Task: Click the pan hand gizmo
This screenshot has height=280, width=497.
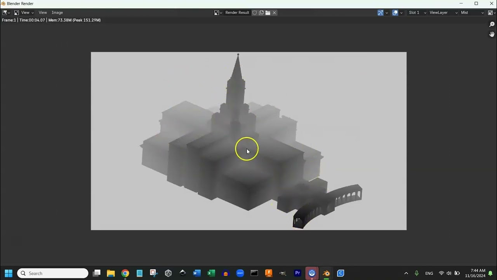Action: (x=492, y=34)
